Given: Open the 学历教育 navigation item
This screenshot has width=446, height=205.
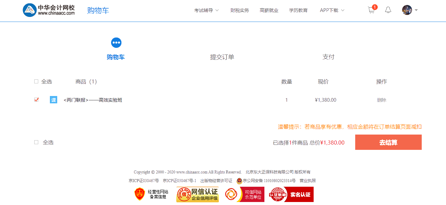Looking at the screenshot, I should [298, 10].
